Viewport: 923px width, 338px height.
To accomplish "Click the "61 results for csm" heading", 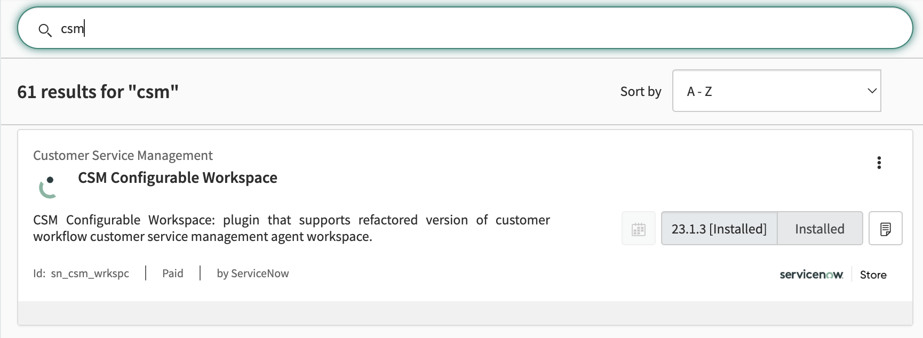I will click(98, 92).
